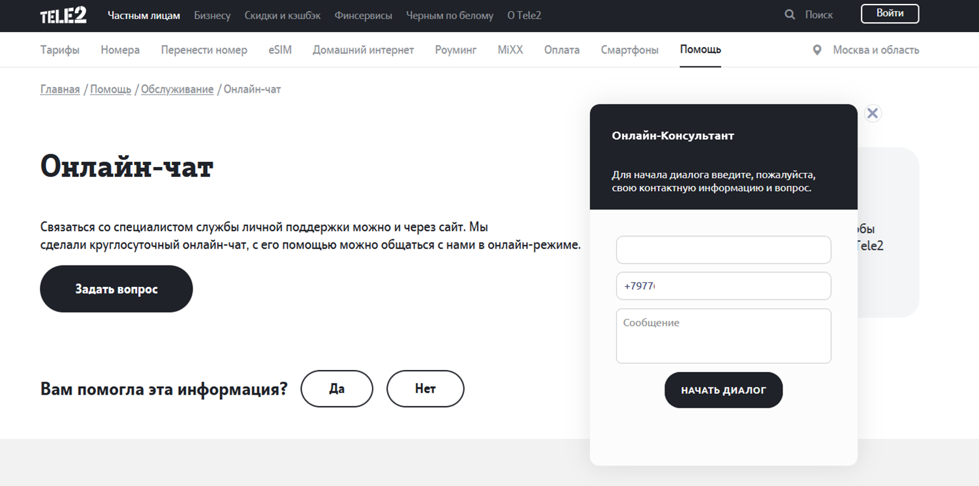
Task: Select the Помощь tab
Action: point(700,50)
